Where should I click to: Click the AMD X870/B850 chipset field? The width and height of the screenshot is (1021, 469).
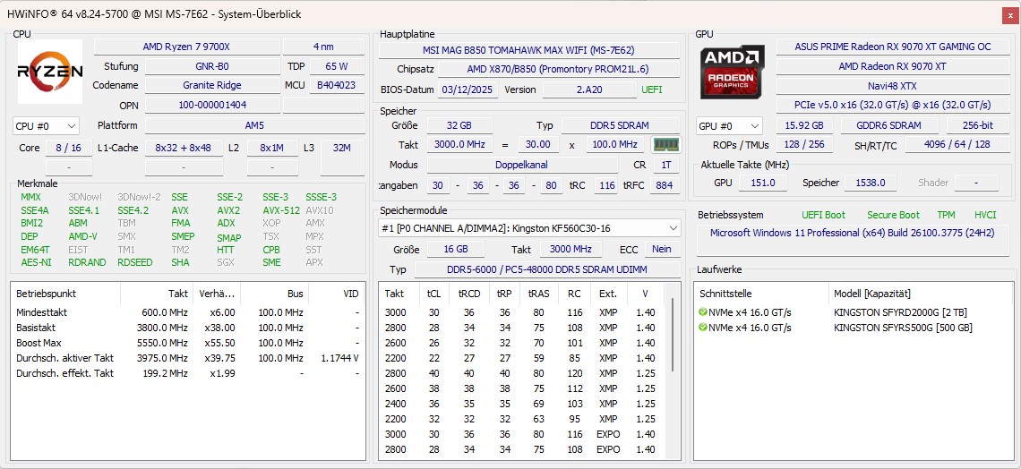559,69
